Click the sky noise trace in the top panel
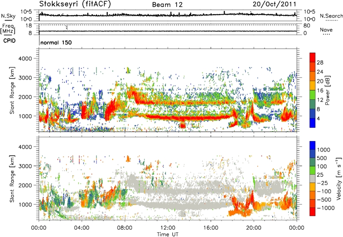The height and width of the screenshot is (237, 343). (x=168, y=15)
